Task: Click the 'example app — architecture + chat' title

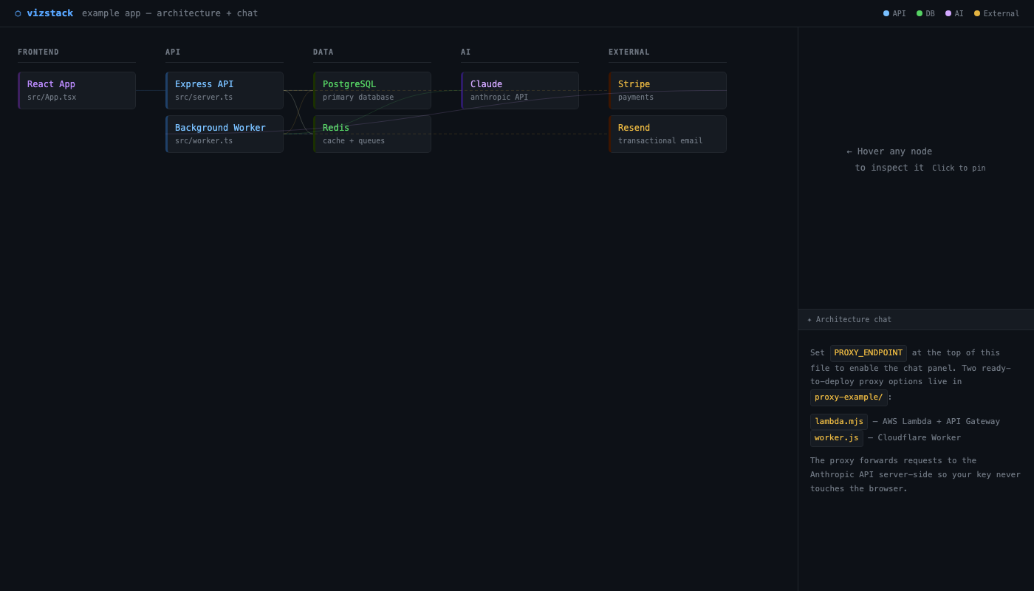Action: tap(170, 13)
